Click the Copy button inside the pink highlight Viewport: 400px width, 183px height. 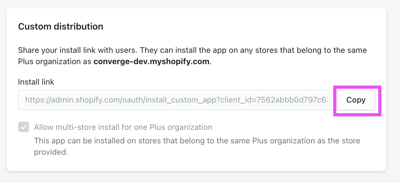[356, 100]
